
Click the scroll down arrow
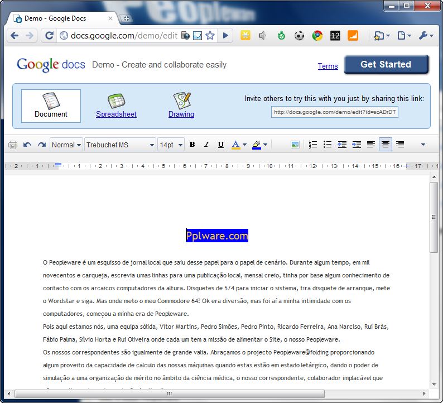[x=434, y=385]
